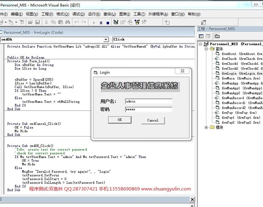Open the 工具(T) menu
Screen dimensions: 263x207
point(139,14)
